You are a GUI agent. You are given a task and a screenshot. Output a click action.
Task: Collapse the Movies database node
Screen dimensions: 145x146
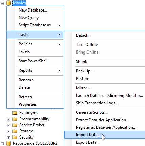(x=2, y=3)
